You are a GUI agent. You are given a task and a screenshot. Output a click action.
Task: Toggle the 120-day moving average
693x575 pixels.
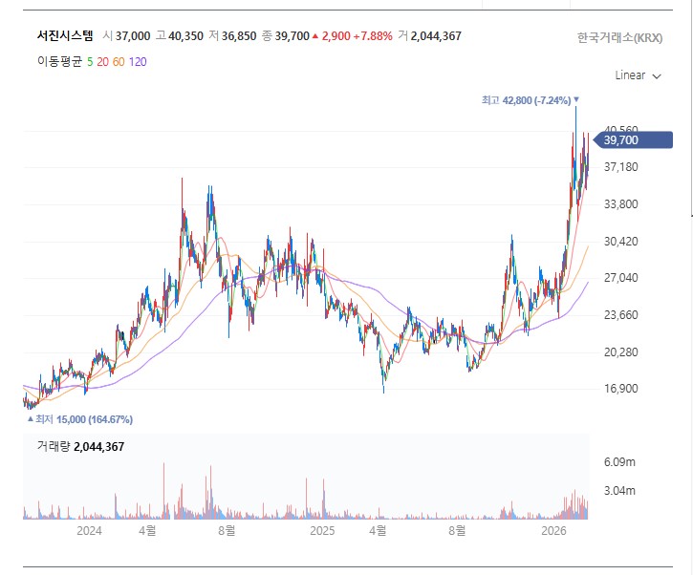tap(138, 62)
